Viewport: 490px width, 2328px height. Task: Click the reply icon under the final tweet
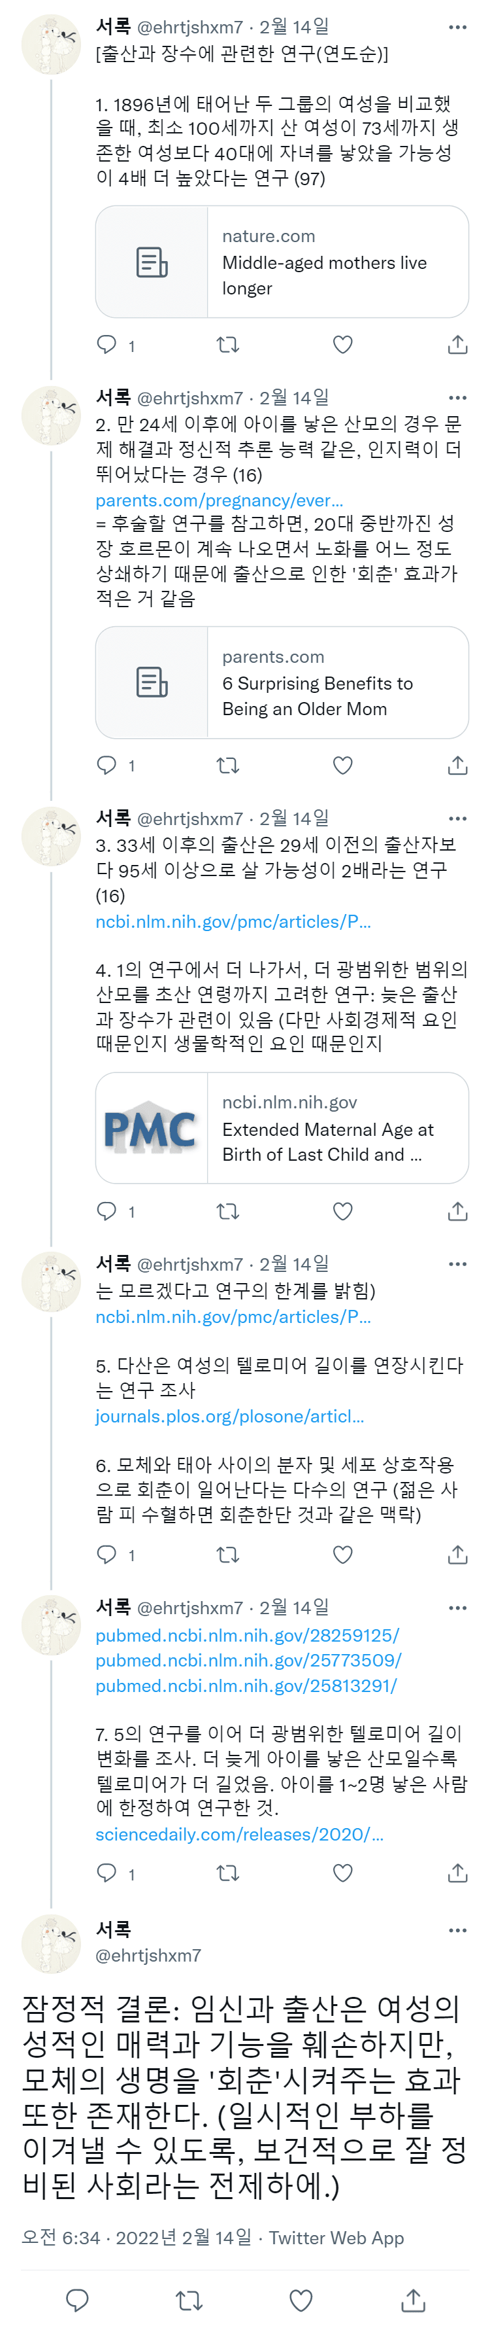78,2300
